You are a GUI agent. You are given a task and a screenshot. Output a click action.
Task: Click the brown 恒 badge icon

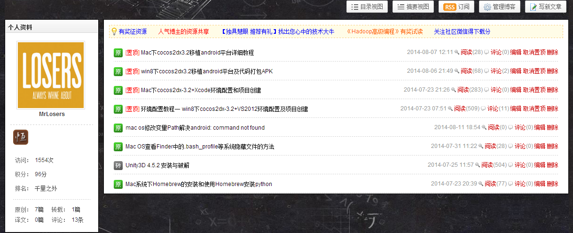[21, 137]
